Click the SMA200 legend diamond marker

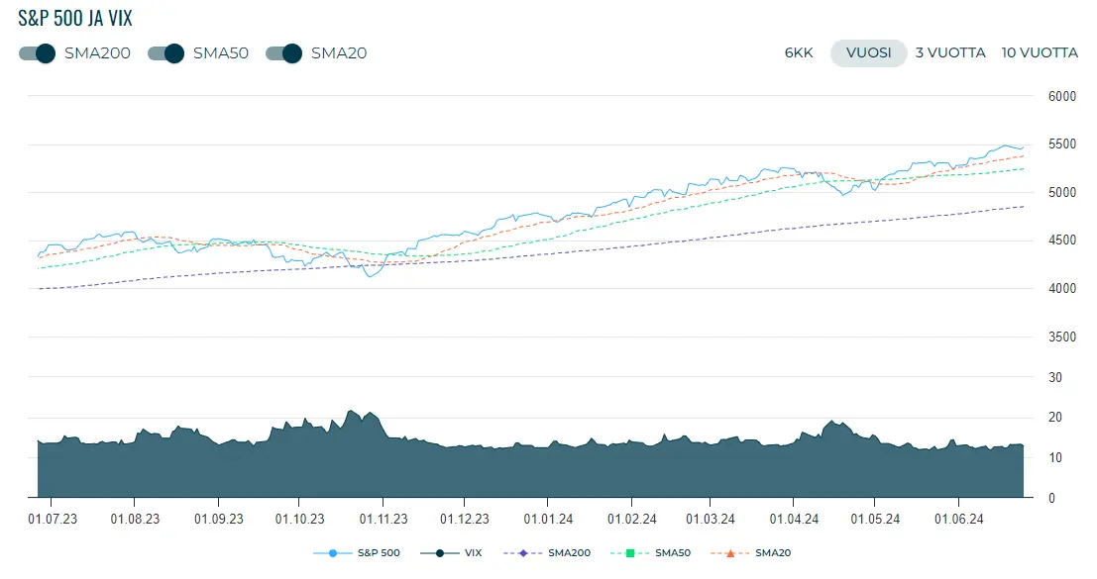(522, 553)
